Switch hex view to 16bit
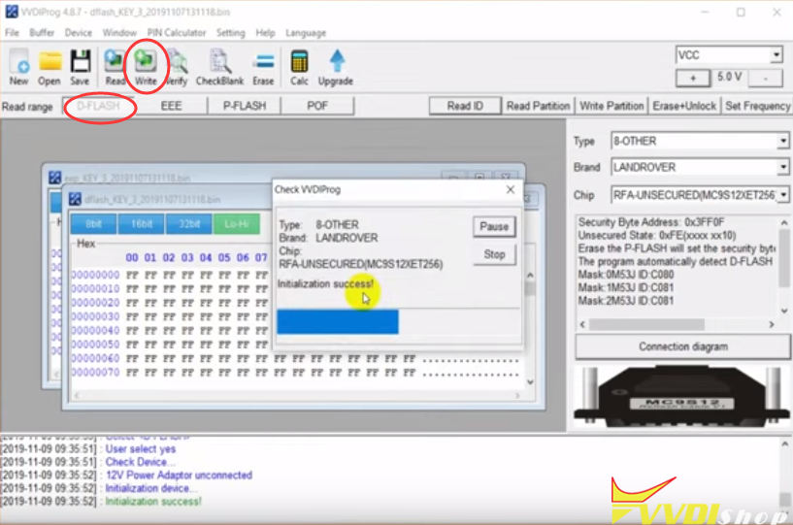The height and width of the screenshot is (525, 793). 141,224
